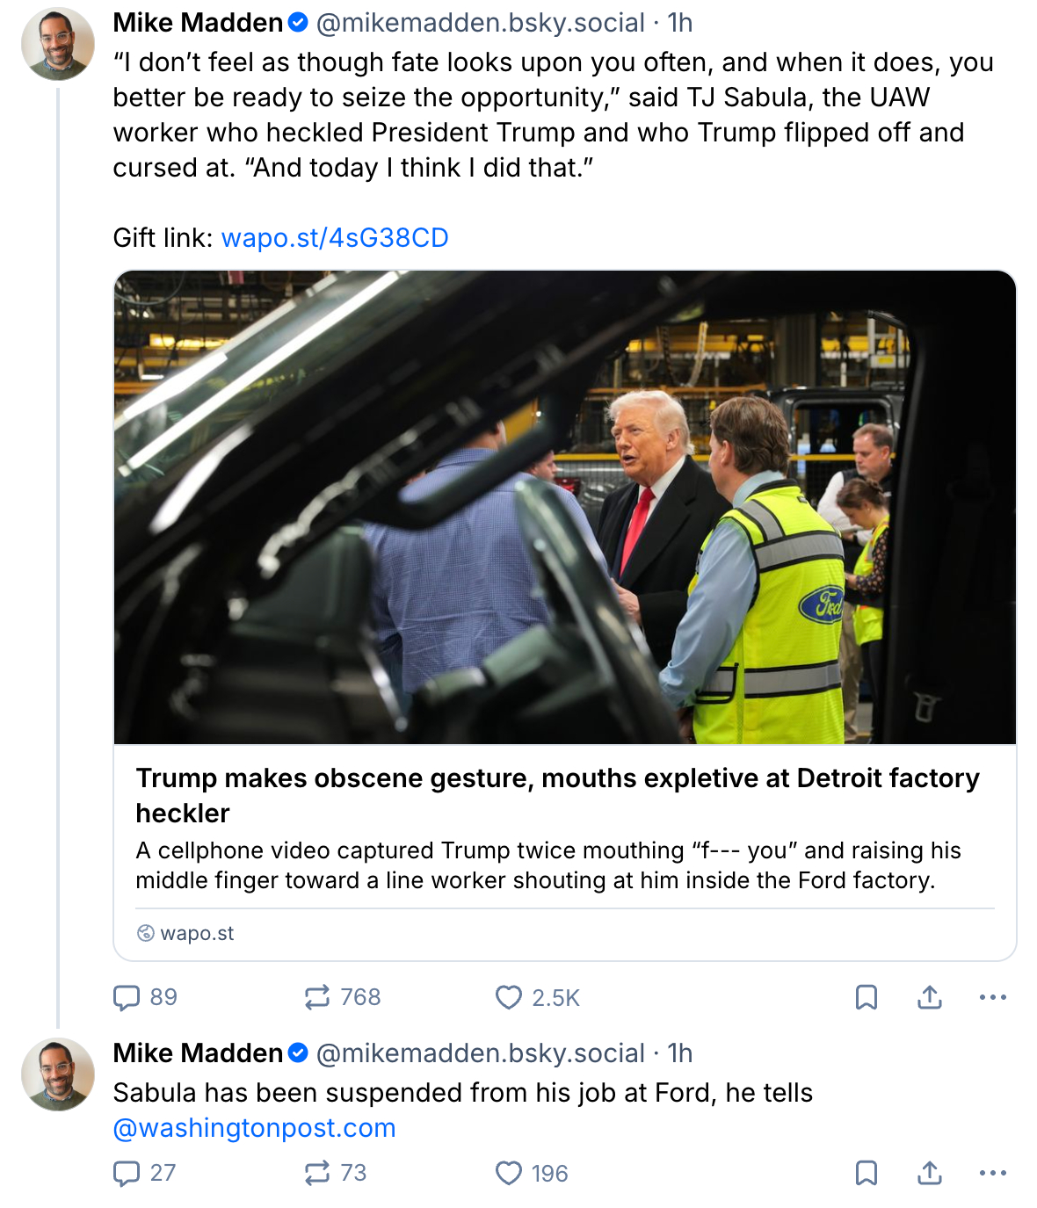Reply to the second post with 27 comments
This screenshot has width=1037, height=1208.
[127, 1173]
